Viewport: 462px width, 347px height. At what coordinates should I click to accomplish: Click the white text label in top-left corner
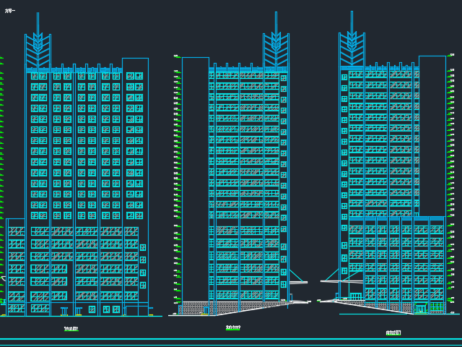pos(9,12)
